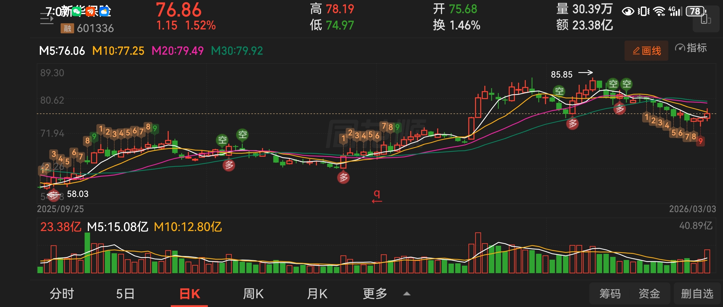The image size is (723, 307).
Task: Open the stock list menu icon
Action: click(47, 19)
